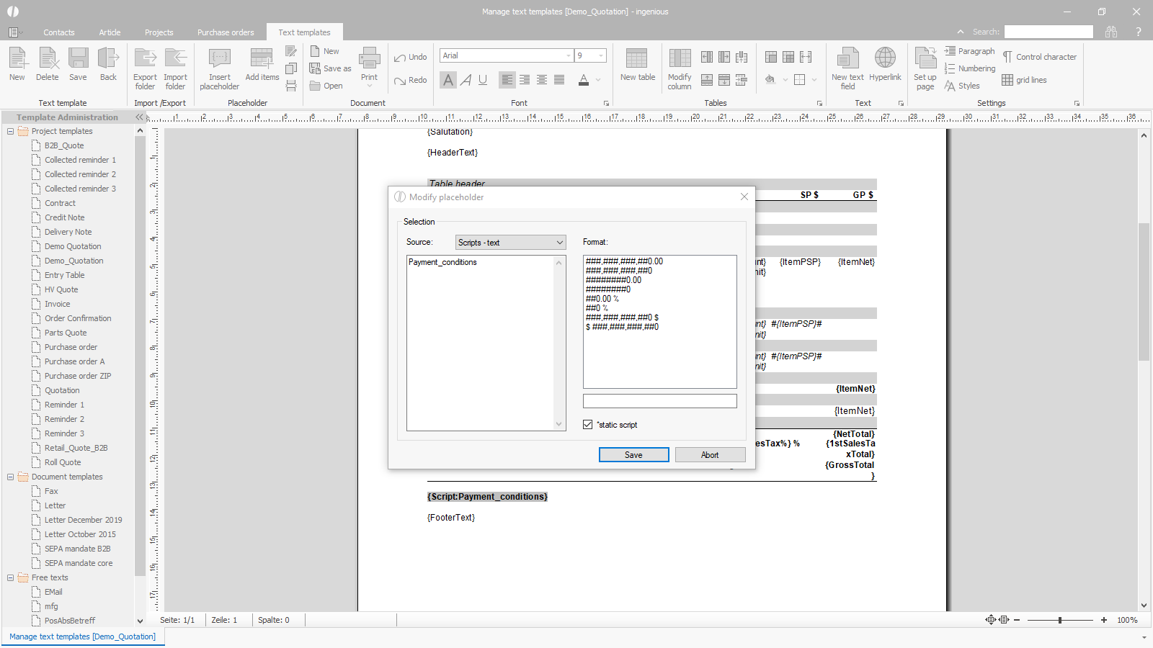This screenshot has height=648, width=1153.
Task: Open the Set up page tool
Action: tap(925, 68)
